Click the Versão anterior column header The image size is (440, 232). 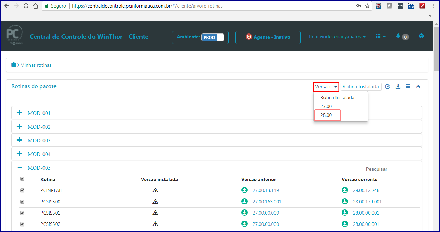[259, 179]
